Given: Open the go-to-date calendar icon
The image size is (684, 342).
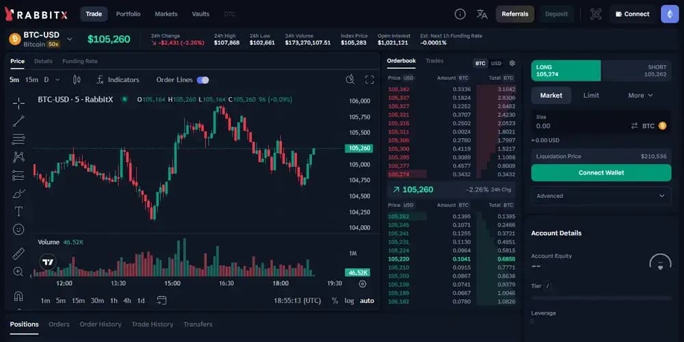Looking at the screenshot, I should 162,300.
